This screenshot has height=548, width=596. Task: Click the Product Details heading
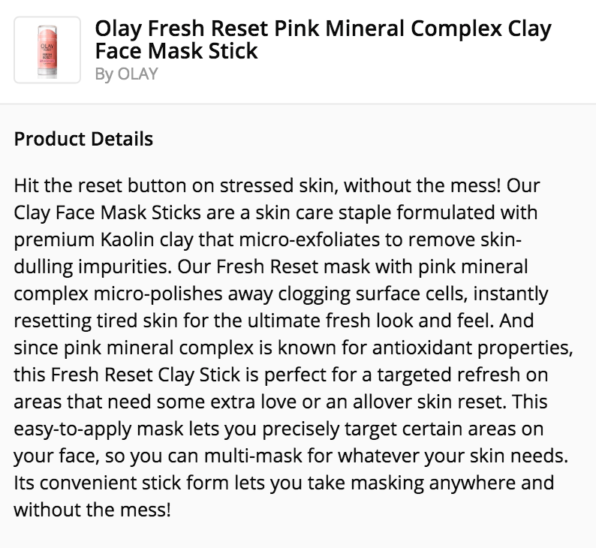tap(83, 139)
